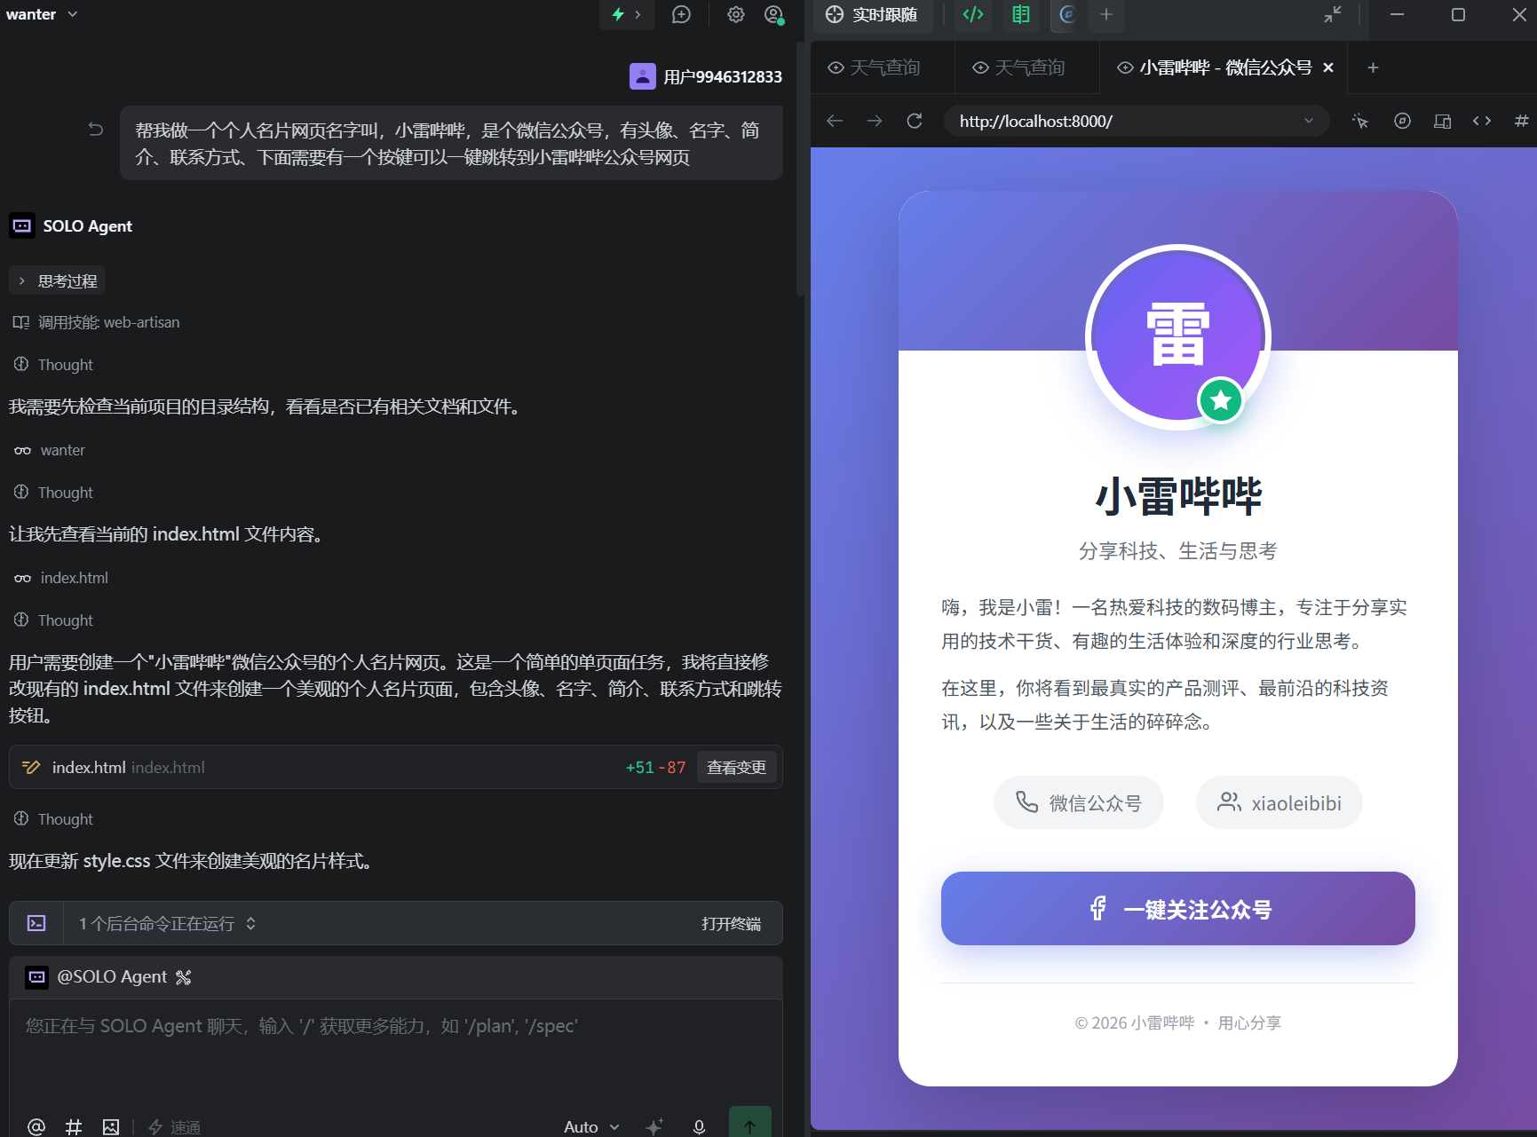Expand the first Thought entry
1537x1137 pixels.
pyautogui.click(x=53, y=365)
